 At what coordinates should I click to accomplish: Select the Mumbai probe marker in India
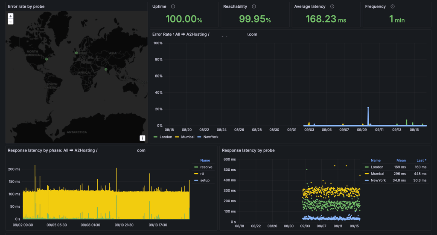(106, 69)
